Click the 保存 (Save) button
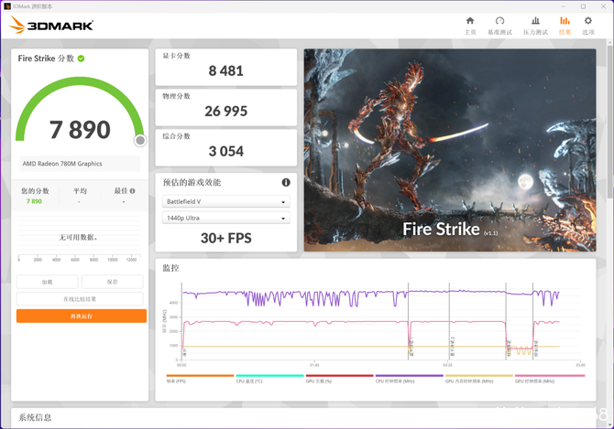 point(113,283)
